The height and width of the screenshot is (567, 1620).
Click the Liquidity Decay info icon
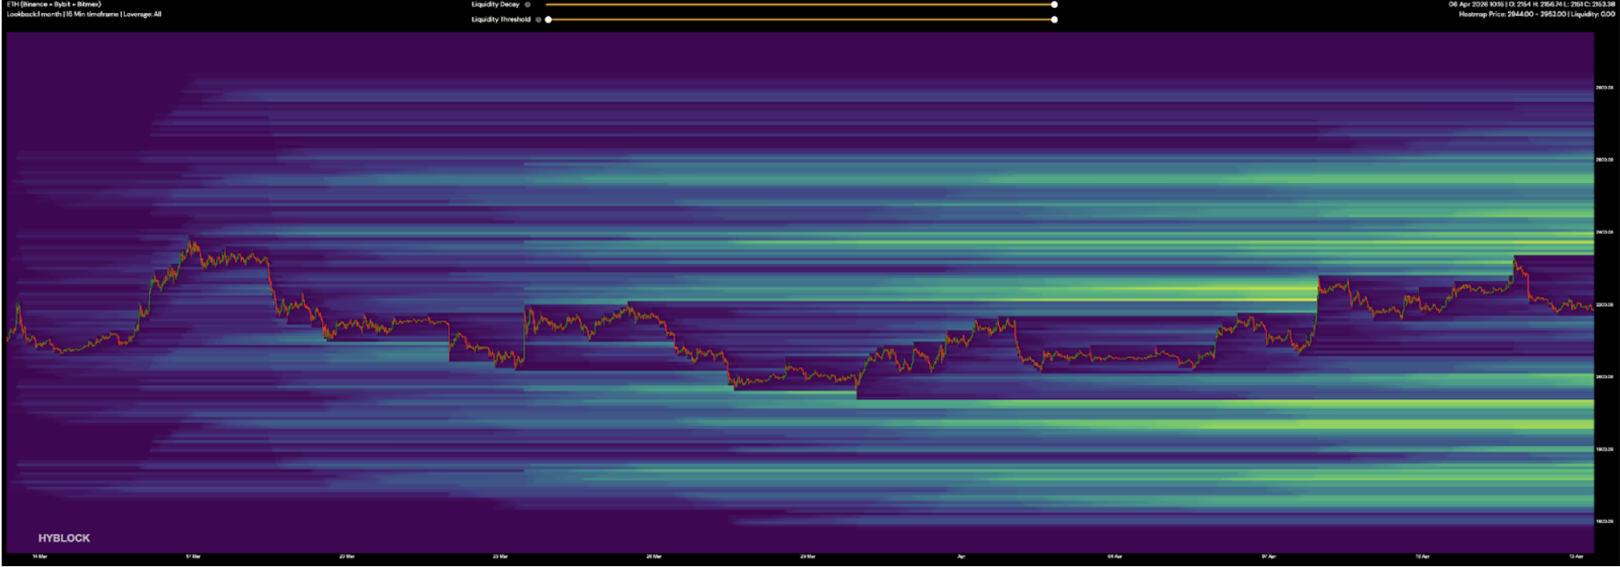click(528, 5)
